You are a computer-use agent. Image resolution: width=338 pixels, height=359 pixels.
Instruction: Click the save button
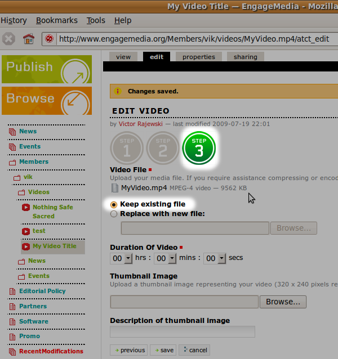click(x=163, y=350)
